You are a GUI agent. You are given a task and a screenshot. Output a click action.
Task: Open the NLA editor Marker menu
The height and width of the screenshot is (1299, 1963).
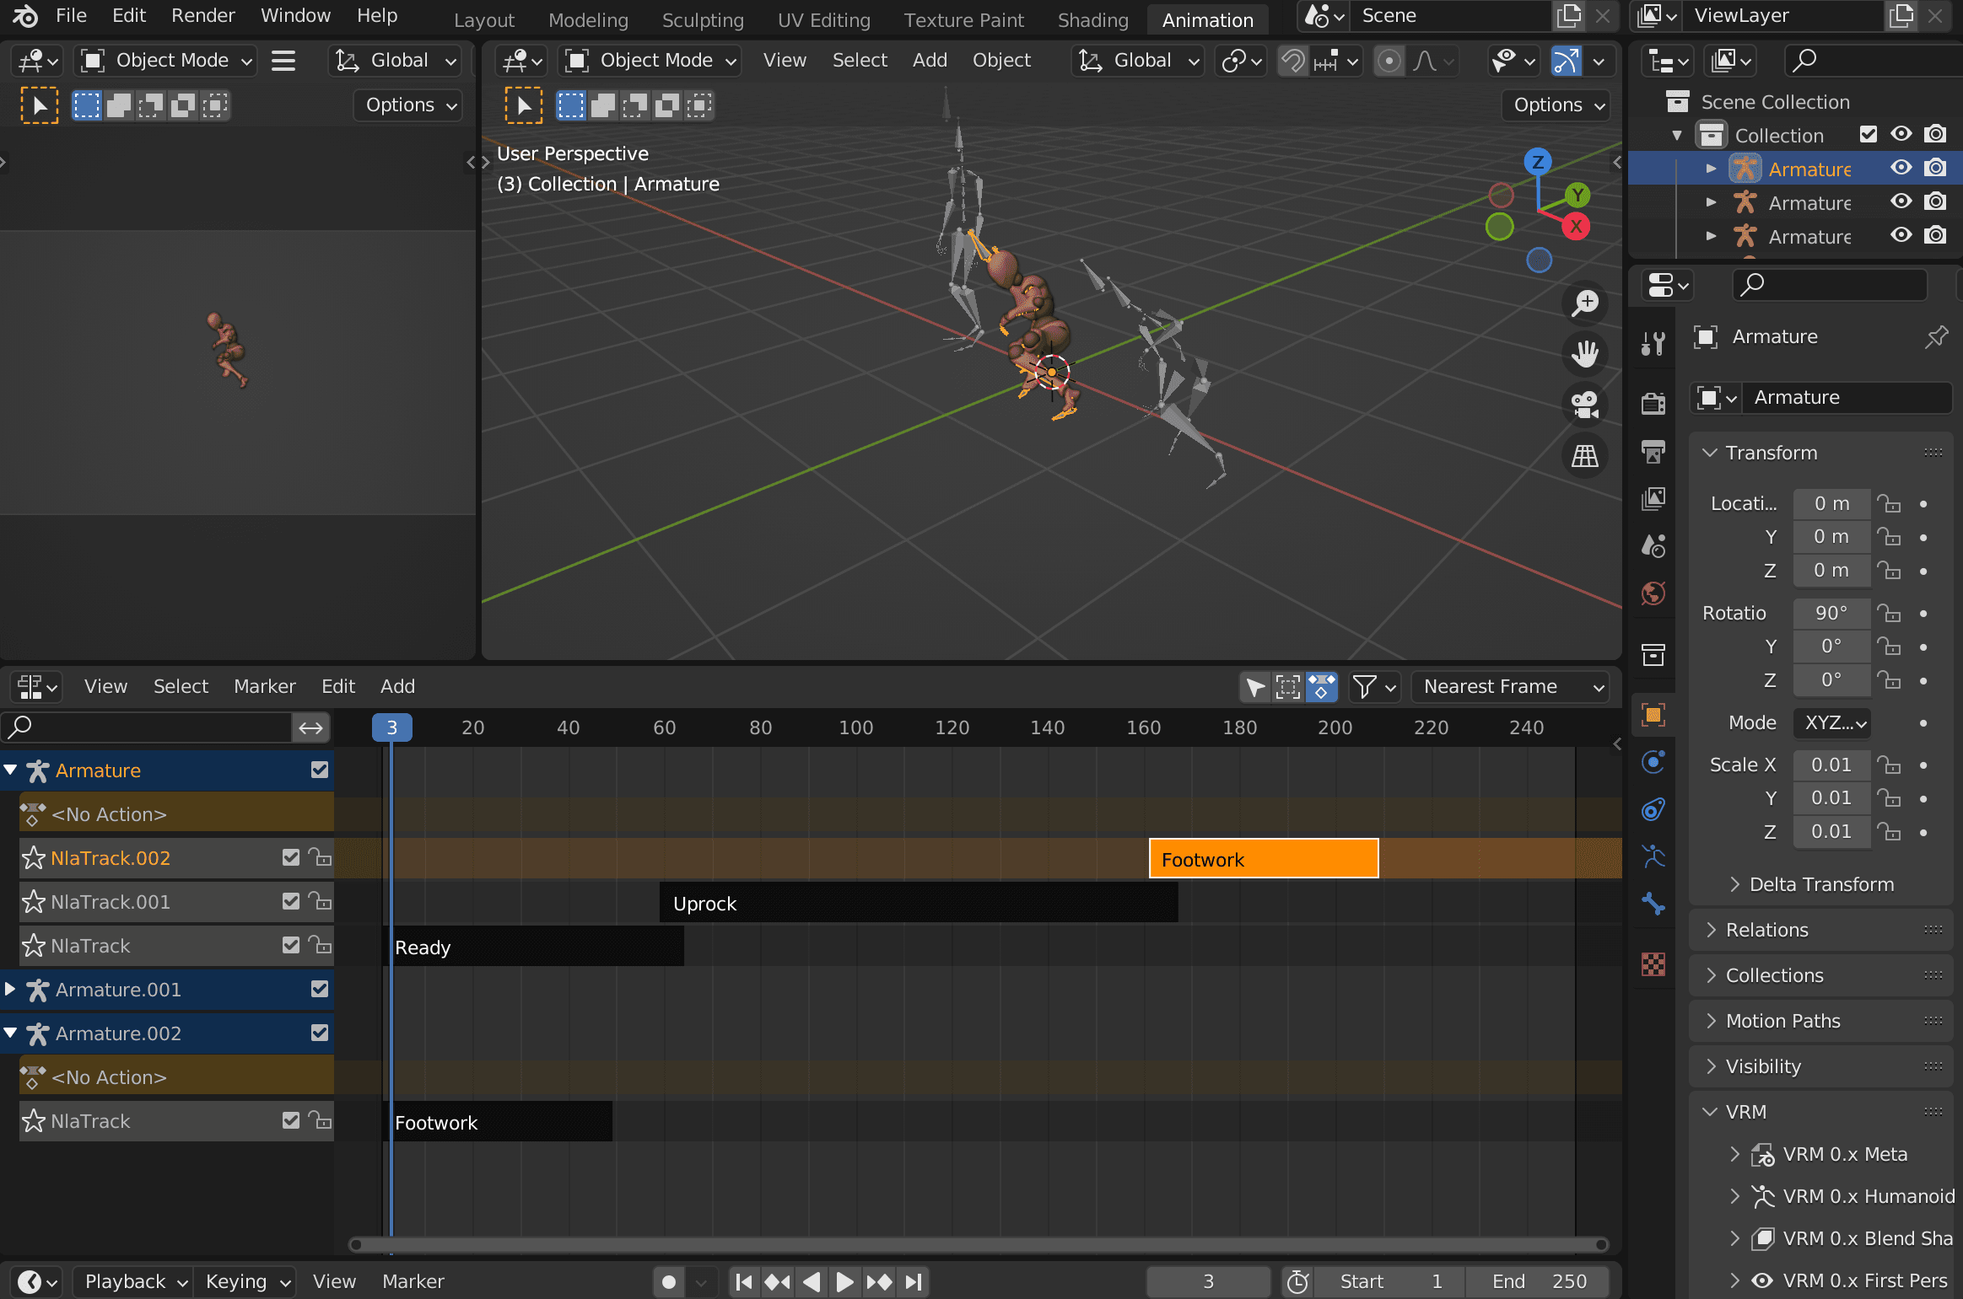264,686
